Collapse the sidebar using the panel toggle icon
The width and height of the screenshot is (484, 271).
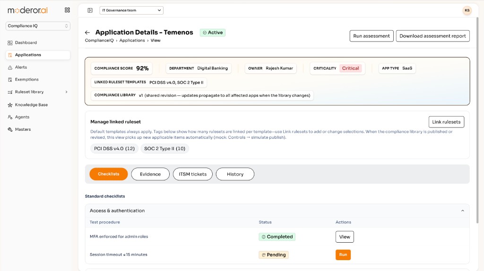point(90,10)
